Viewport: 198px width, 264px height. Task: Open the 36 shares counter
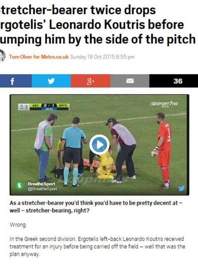coord(174,81)
